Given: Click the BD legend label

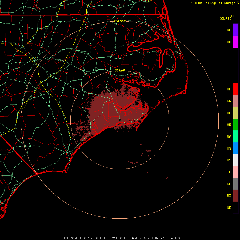Looking at the screenshot, I should click(x=229, y=113).
